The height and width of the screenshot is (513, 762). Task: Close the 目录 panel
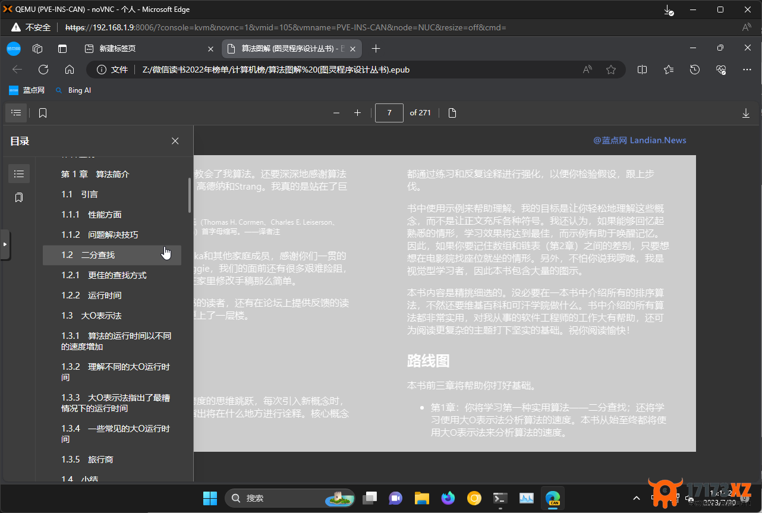click(x=175, y=141)
